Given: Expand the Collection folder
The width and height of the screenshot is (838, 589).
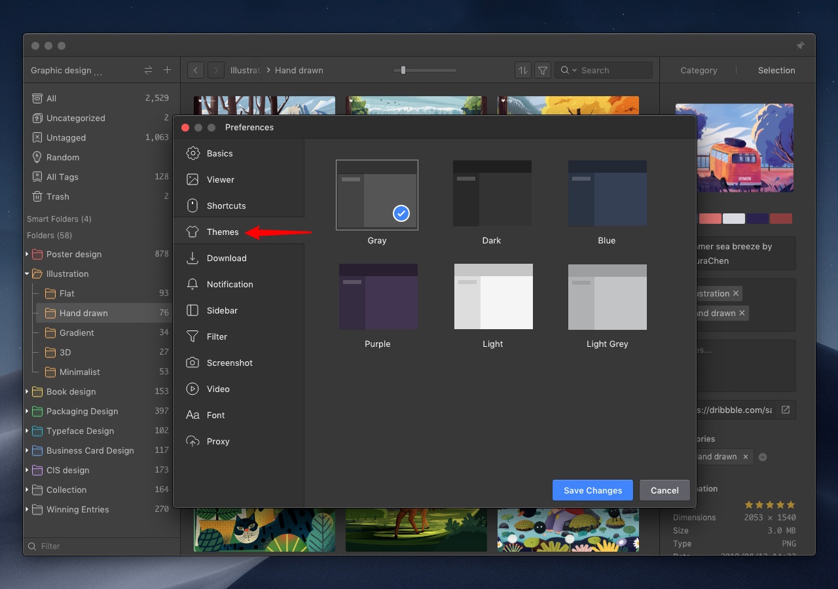Looking at the screenshot, I should pyautogui.click(x=27, y=490).
